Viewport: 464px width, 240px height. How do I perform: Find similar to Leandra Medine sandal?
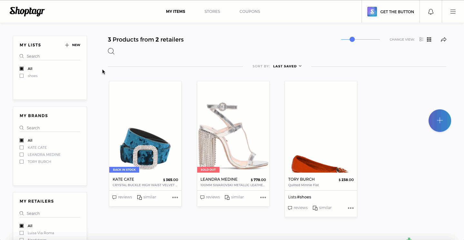click(x=234, y=197)
